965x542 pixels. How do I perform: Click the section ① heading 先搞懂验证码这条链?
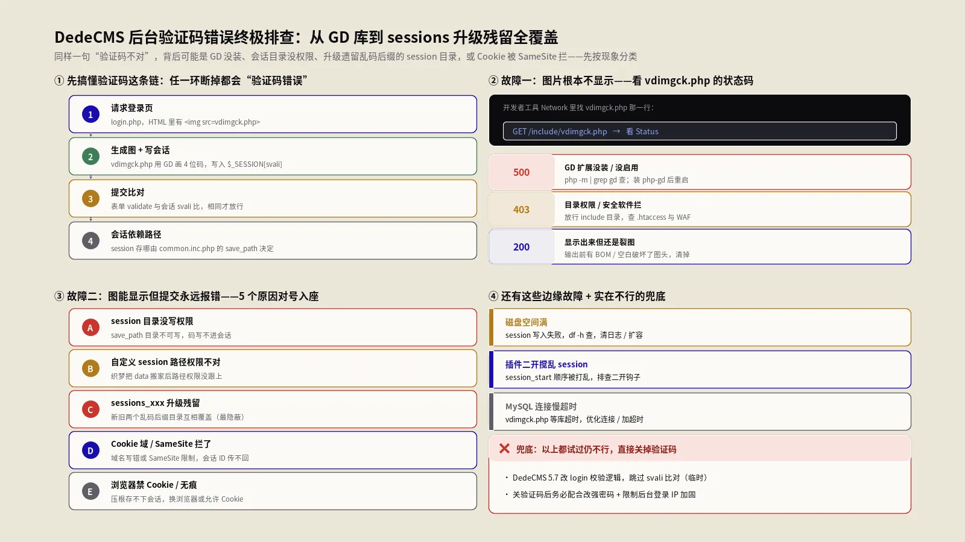tap(181, 81)
